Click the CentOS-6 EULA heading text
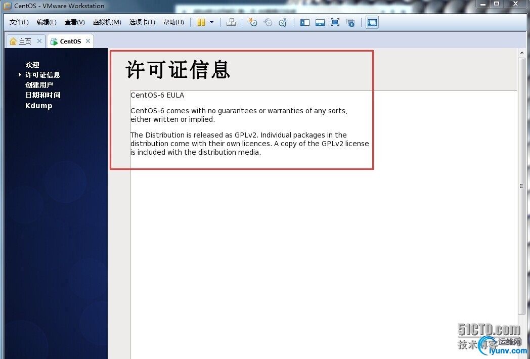The width and height of the screenshot is (530, 359). pos(157,96)
